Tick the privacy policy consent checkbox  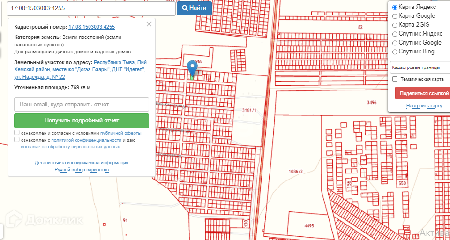[x=17, y=140]
